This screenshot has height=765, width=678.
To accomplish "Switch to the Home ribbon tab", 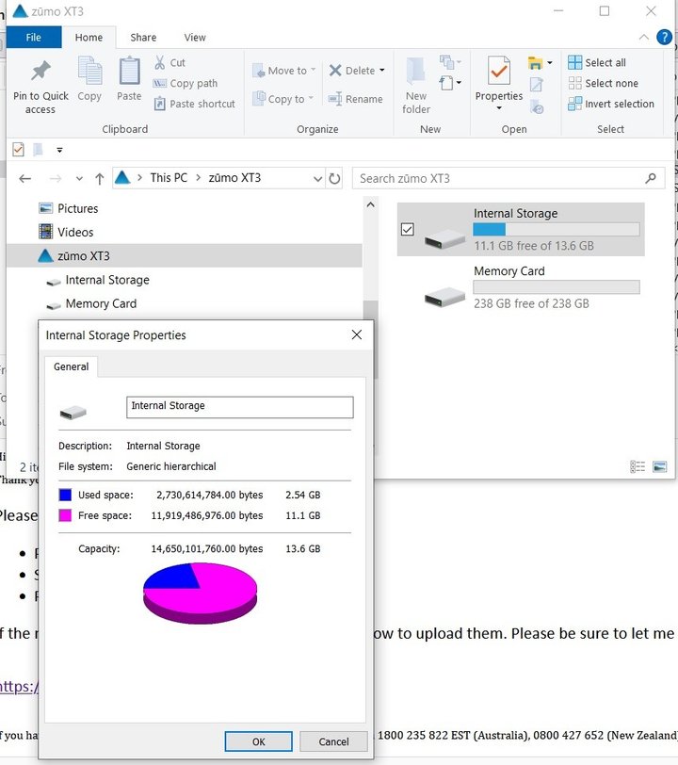I will tap(89, 37).
